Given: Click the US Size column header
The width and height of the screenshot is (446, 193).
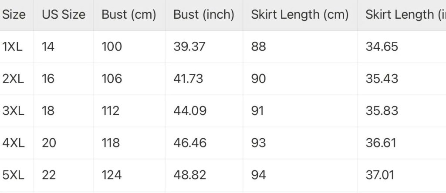Looking at the screenshot, I should click(x=64, y=14).
